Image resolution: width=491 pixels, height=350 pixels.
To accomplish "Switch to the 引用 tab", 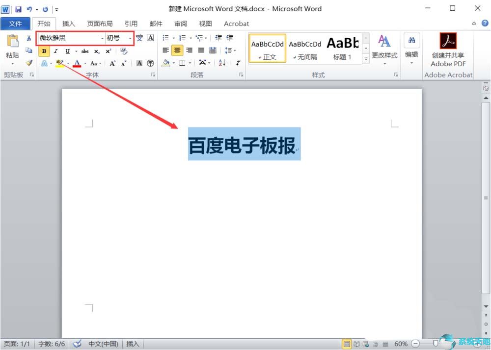I will coord(131,24).
